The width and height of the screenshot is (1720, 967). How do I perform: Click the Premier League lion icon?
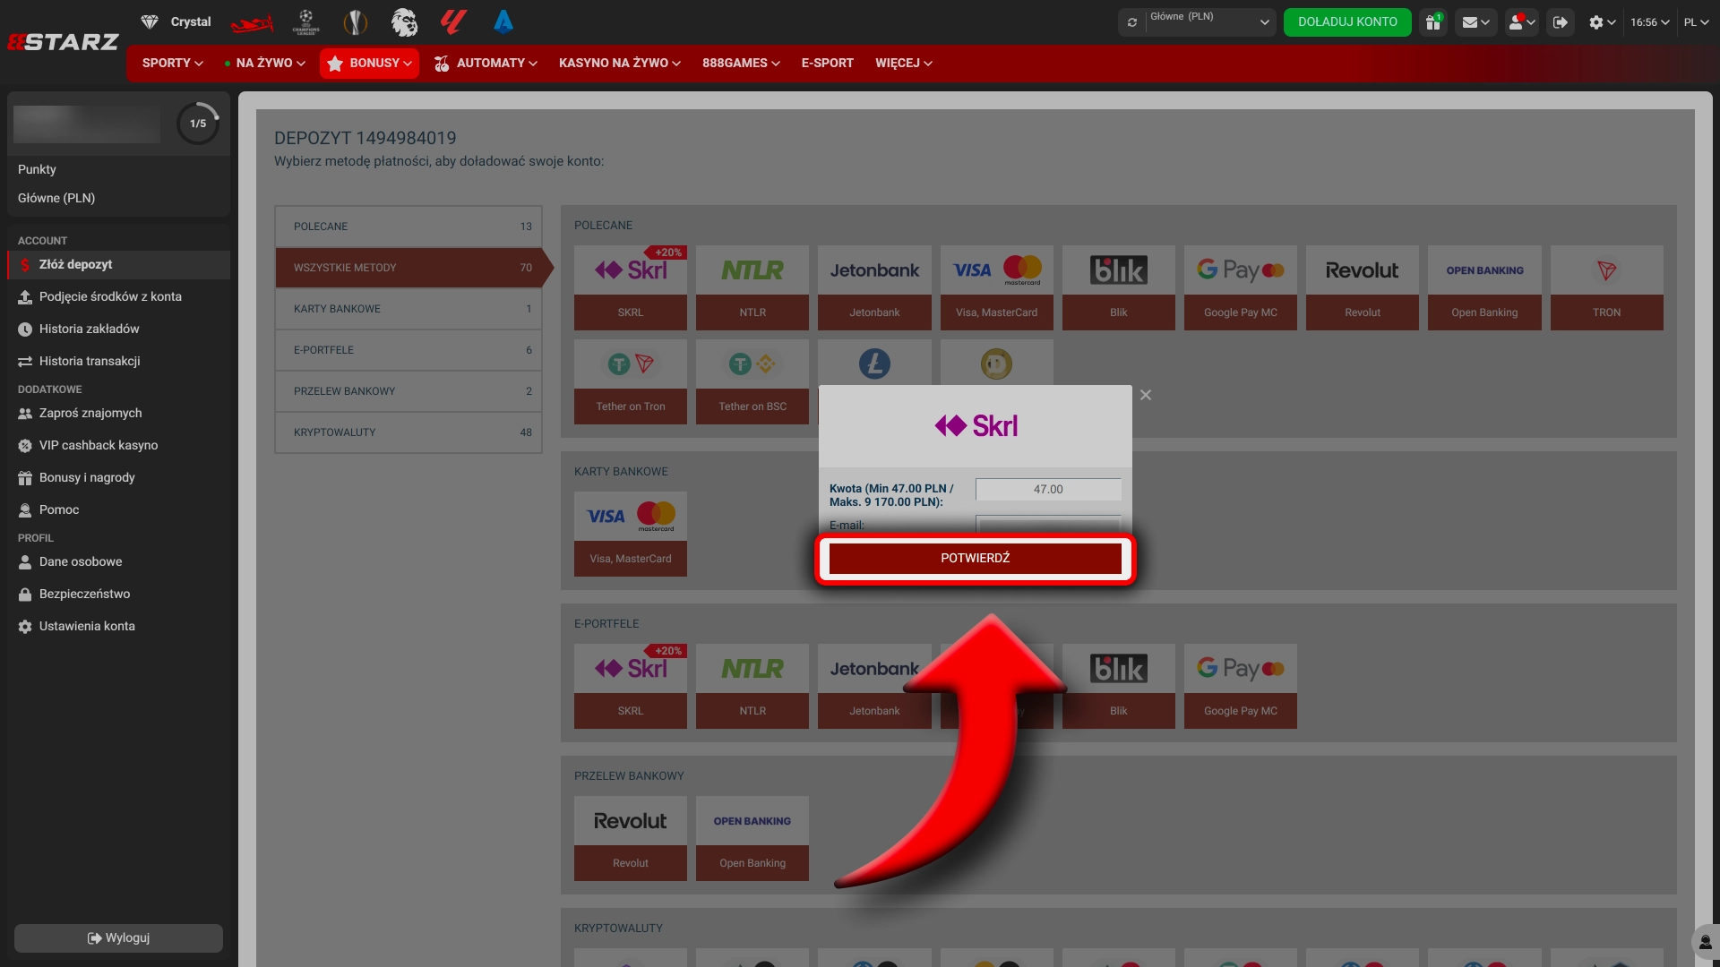click(404, 21)
